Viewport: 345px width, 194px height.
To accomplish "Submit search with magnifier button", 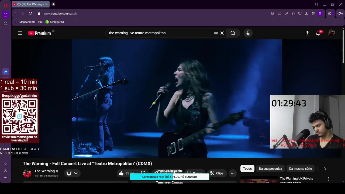I will pos(233,33).
